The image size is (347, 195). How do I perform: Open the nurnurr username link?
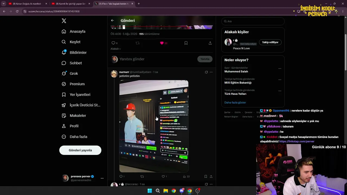(x=124, y=72)
